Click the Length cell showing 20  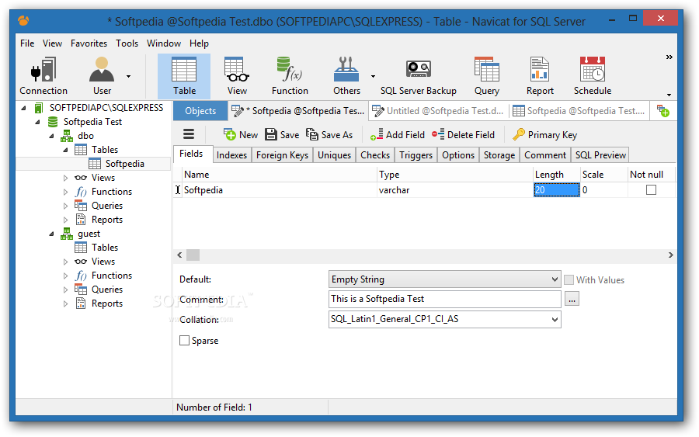click(x=556, y=190)
